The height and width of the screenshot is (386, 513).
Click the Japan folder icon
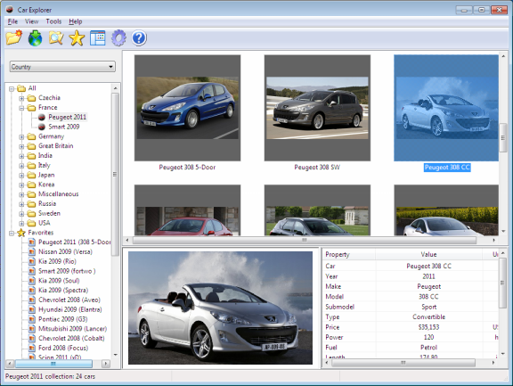click(31, 175)
